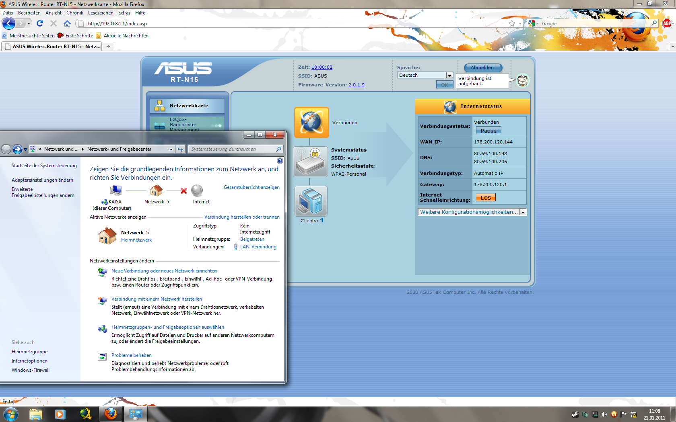Screen dimensions: 676x422
Task: Open the Steam tray icon
Action: [x=575, y=414]
